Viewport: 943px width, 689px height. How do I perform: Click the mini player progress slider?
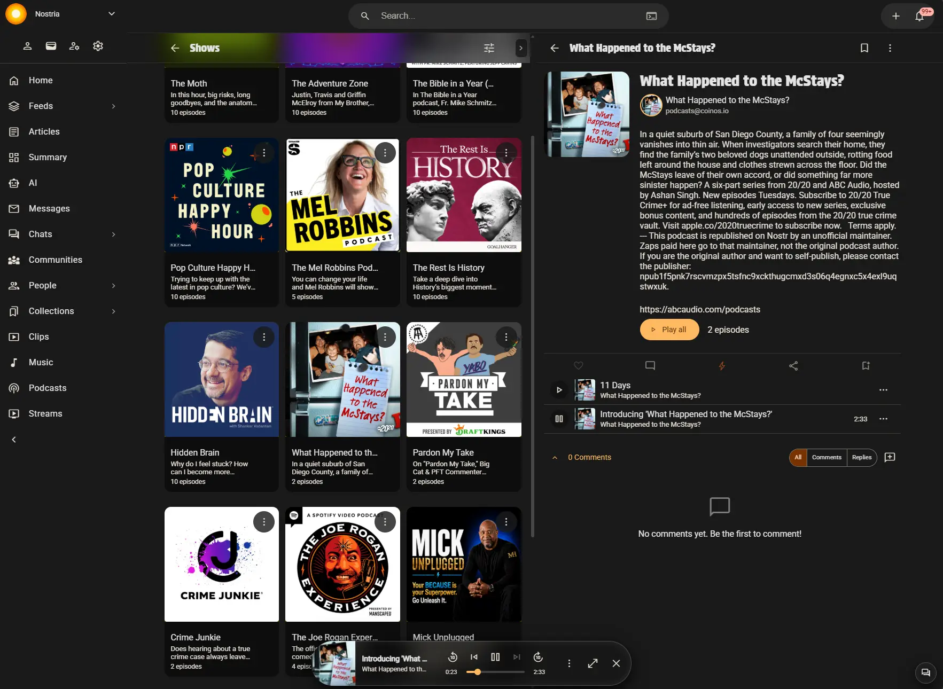(495, 672)
